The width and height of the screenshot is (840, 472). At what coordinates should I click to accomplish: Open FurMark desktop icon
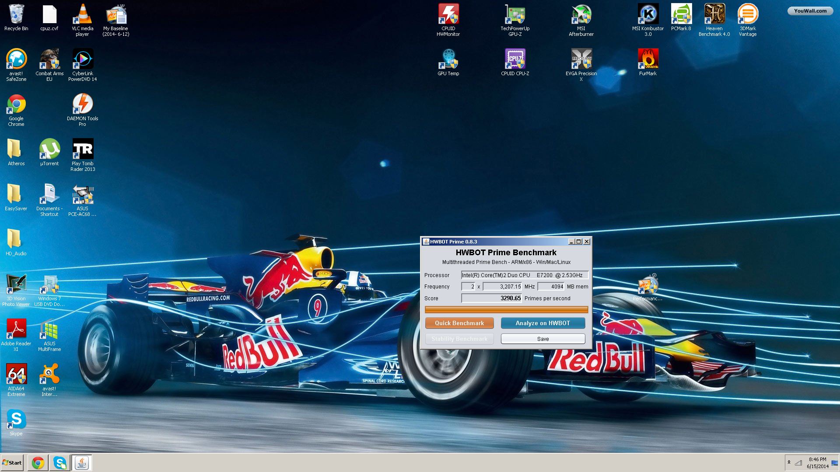pyautogui.click(x=648, y=62)
